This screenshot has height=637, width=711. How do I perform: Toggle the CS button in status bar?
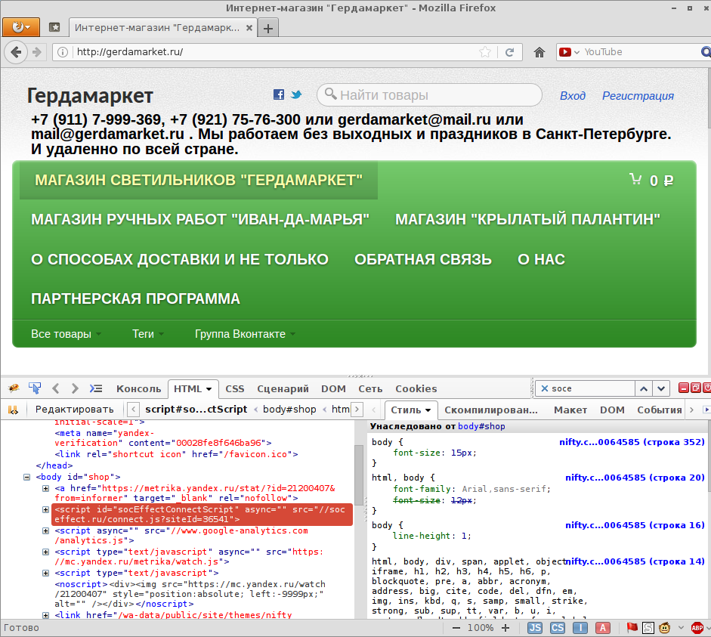coord(558,628)
